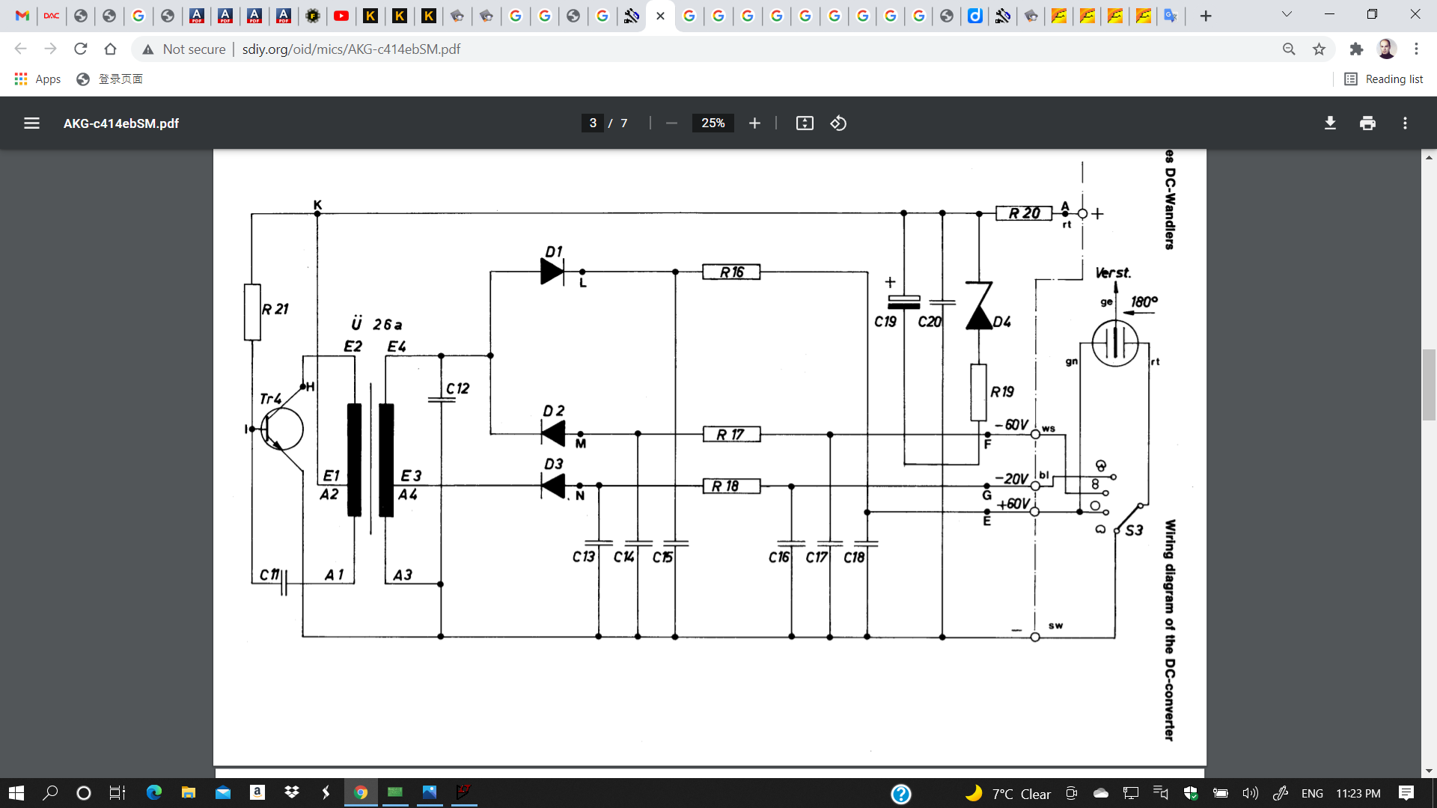Launch Microsoft Edge from the taskbar
The height and width of the screenshot is (808, 1437).
click(154, 793)
